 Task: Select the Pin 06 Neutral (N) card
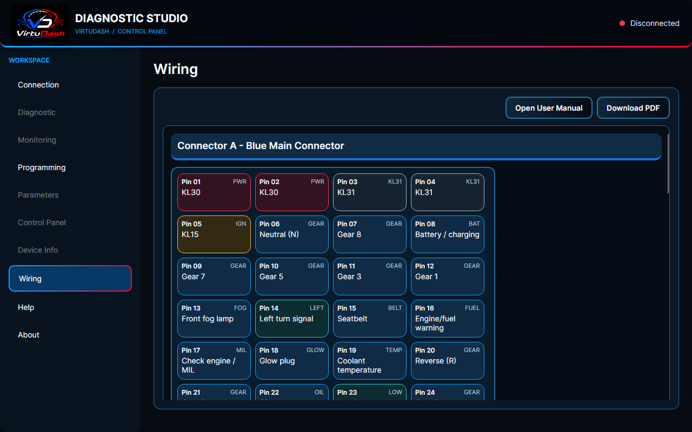292,234
